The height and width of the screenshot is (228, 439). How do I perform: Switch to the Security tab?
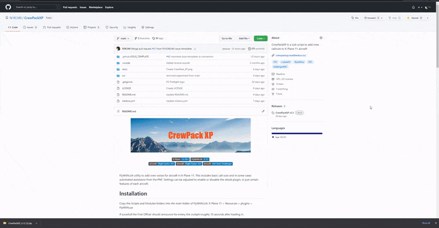point(112,27)
